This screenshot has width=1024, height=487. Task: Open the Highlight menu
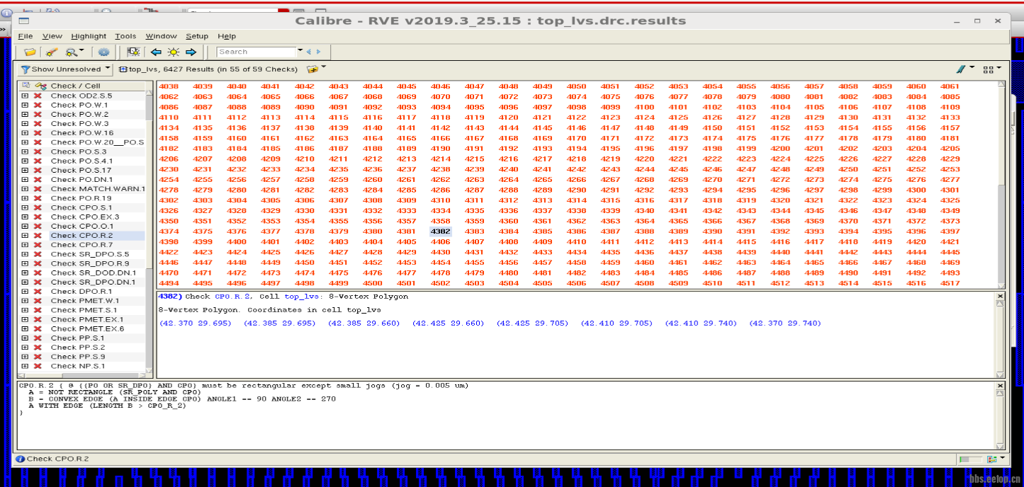pos(89,36)
